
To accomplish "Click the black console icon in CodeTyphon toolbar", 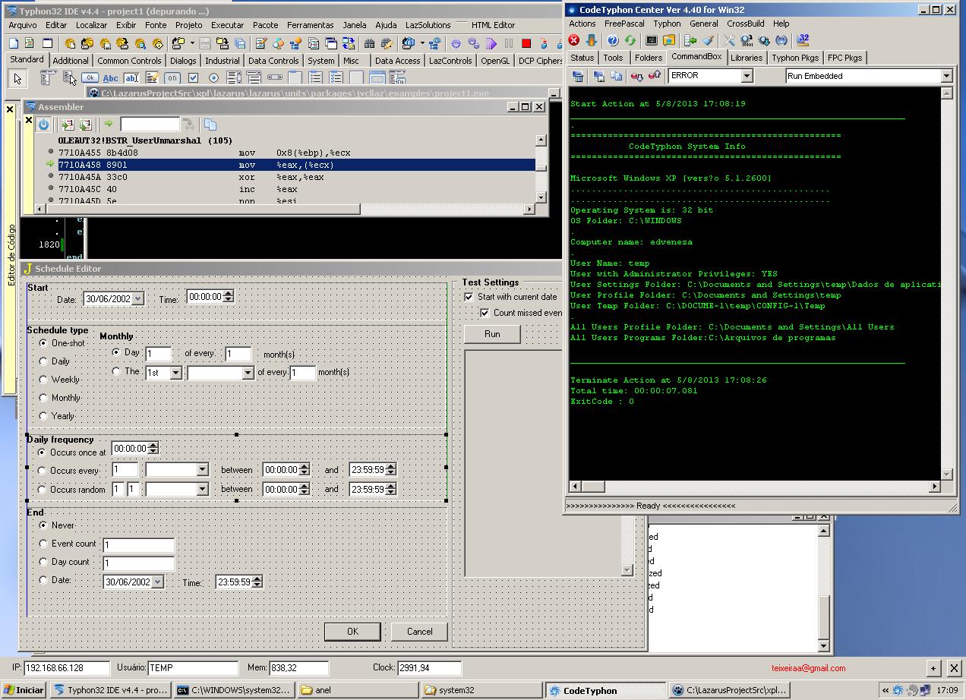I will (652, 40).
